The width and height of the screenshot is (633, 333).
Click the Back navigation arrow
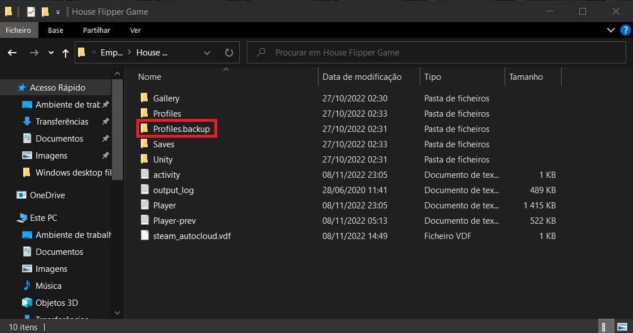[12, 53]
